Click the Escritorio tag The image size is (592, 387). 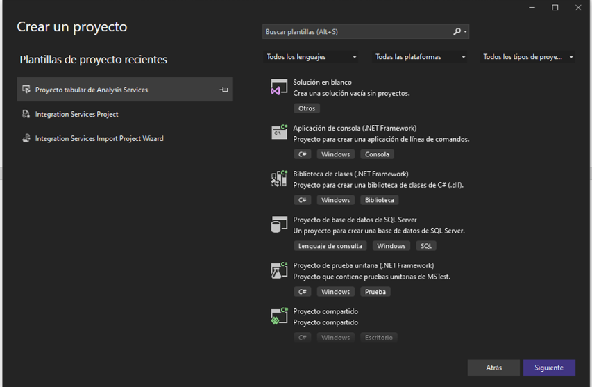pos(379,337)
